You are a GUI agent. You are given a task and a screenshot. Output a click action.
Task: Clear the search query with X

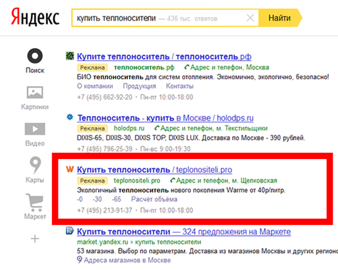[x=250, y=18]
